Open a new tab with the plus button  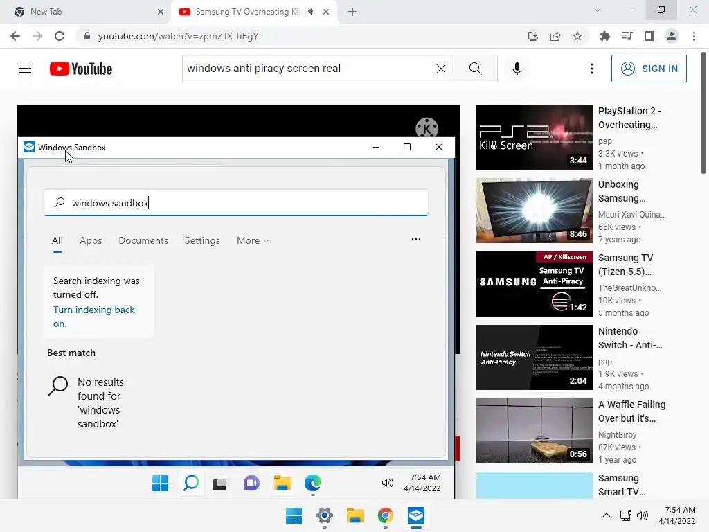352,12
